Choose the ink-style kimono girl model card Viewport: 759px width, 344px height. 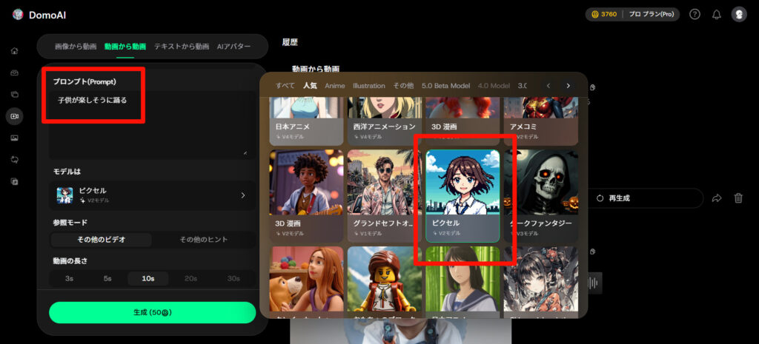click(x=540, y=282)
